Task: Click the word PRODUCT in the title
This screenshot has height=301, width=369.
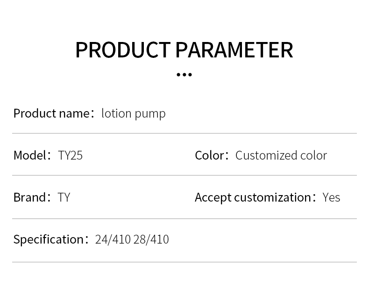Action: 123,49
